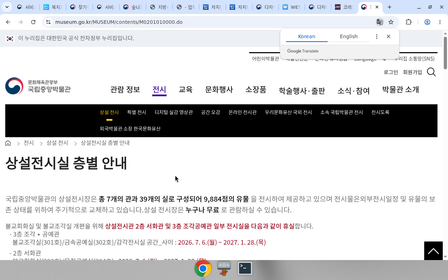Switch to the WET browser tab
The width and height of the screenshot is (448, 280).
click(291, 7)
